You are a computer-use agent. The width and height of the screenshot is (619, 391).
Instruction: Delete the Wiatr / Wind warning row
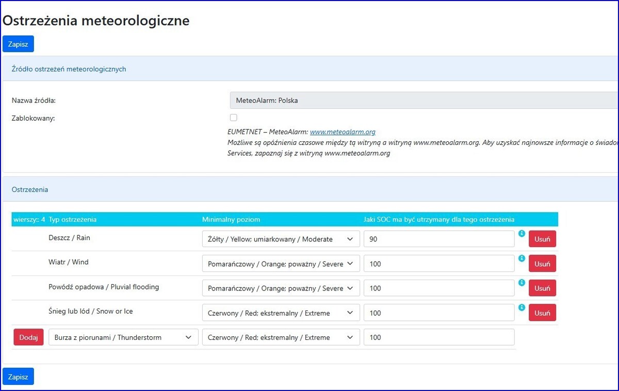click(542, 264)
